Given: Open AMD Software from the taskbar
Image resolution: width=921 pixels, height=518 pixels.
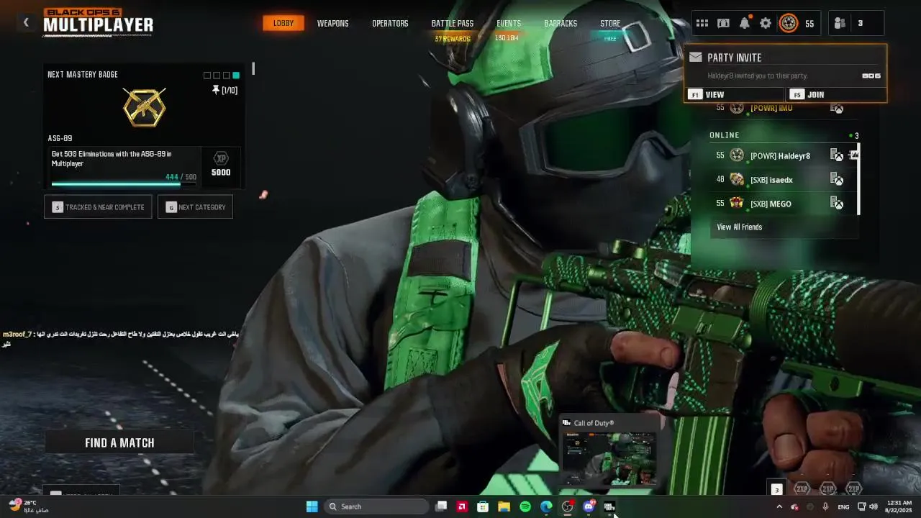Looking at the screenshot, I should coord(462,506).
